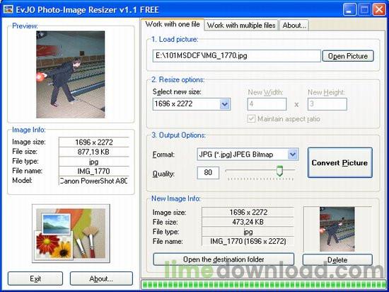Screen dimensions: 389x292
Task: Click the bowling preview image
Action: click(71, 74)
